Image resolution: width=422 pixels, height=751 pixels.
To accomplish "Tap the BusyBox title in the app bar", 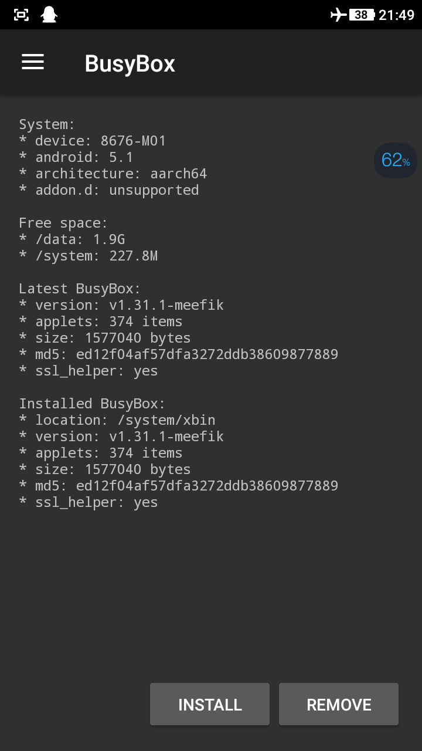I will [130, 63].
